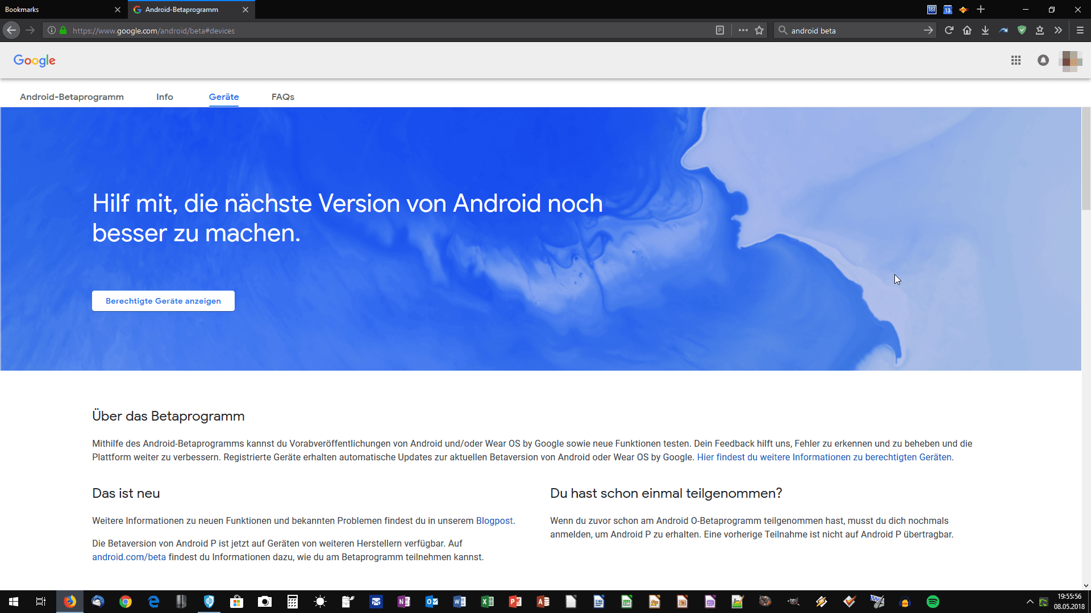
Task: Click the blue-arrow extension icon in toolbar
Action: coord(1003,31)
